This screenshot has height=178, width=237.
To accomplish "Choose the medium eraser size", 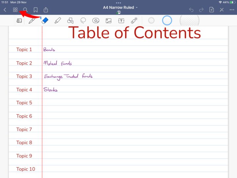I will (x=167, y=20).
